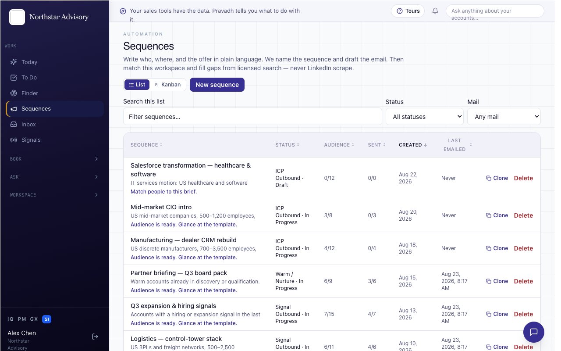The width and height of the screenshot is (561, 351).
Task: Switch to IQ app in footer
Action: click(x=11, y=319)
